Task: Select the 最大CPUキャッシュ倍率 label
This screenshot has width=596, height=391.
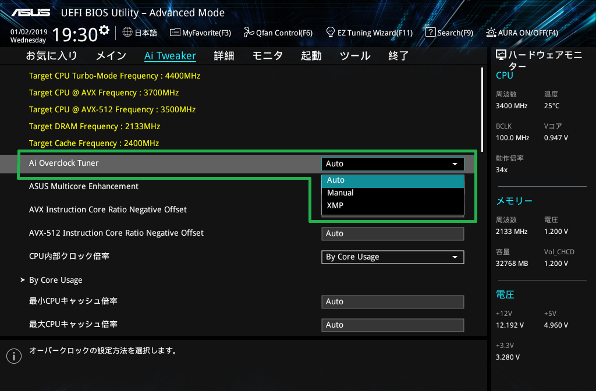Action: click(73, 324)
